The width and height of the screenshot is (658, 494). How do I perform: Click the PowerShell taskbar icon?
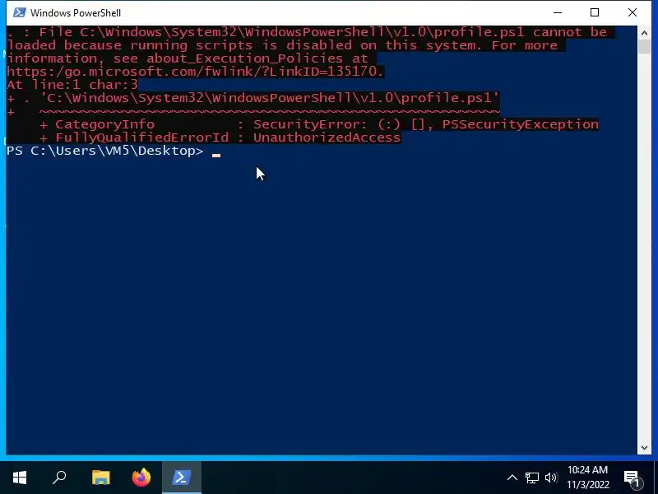182,478
